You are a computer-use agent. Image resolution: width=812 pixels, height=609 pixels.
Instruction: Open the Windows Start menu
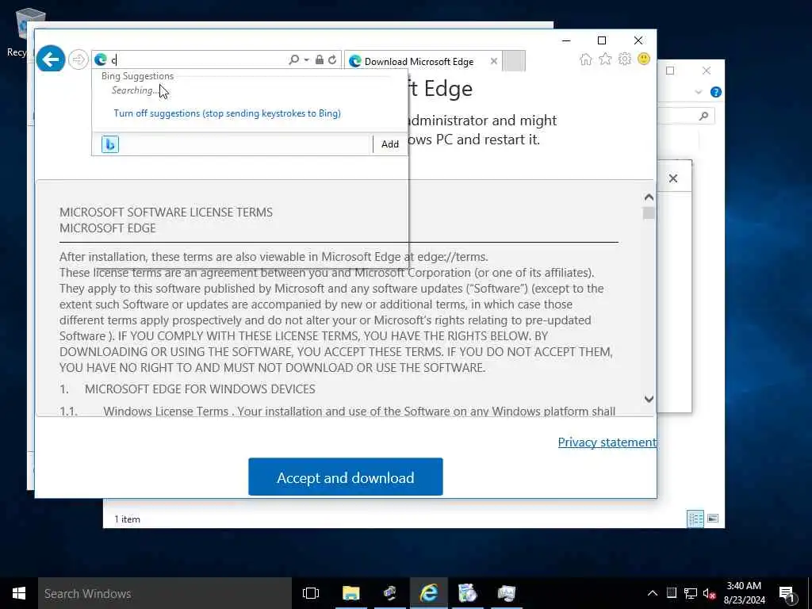[19, 593]
